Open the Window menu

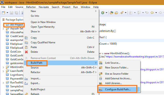point(85,7)
